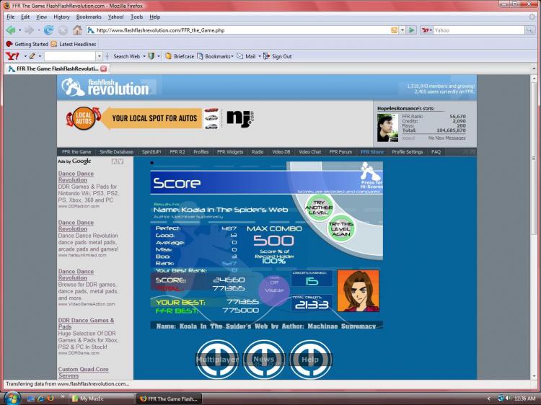Open the Bookmarks menu
Viewport: 541px width, 405px height.
pos(89,17)
